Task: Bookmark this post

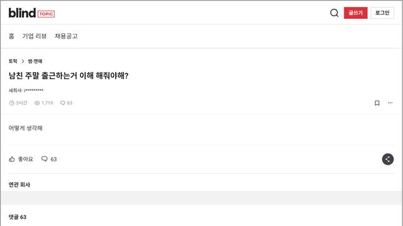Action: point(377,103)
